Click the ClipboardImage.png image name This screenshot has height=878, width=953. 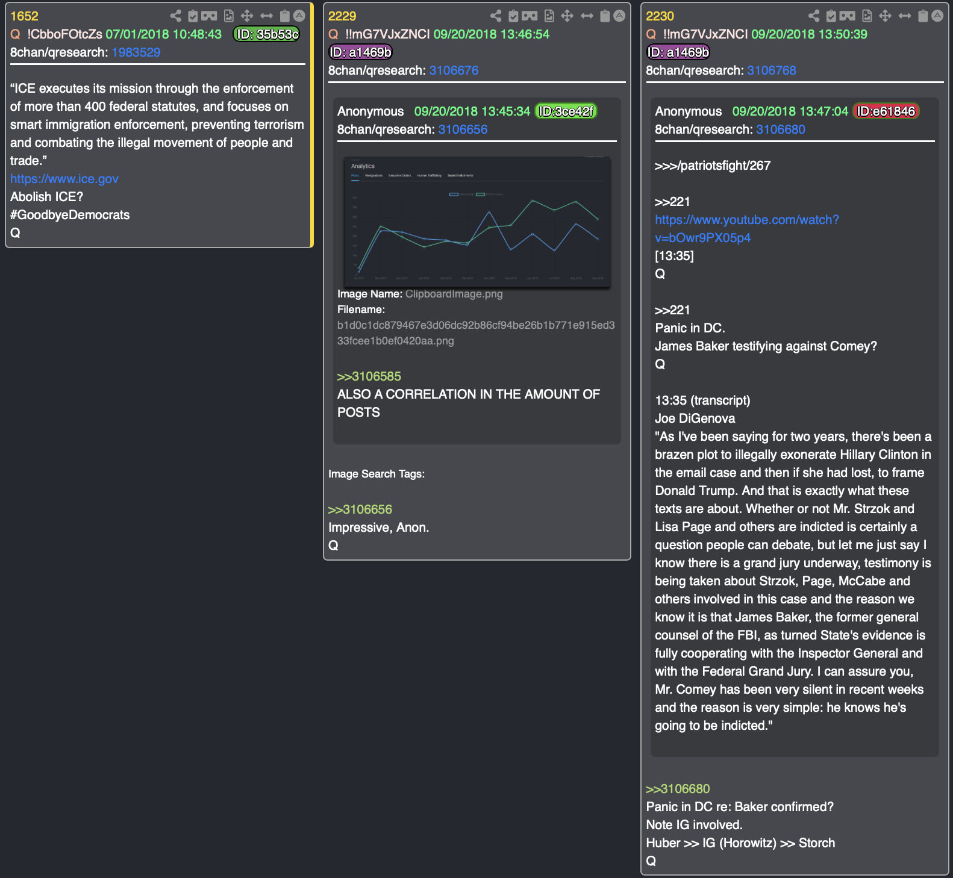click(454, 294)
